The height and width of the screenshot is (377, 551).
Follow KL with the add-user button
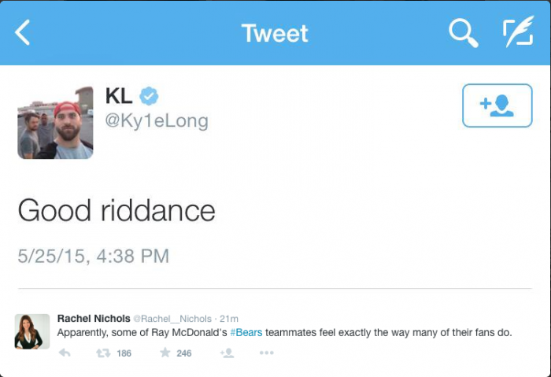(497, 105)
